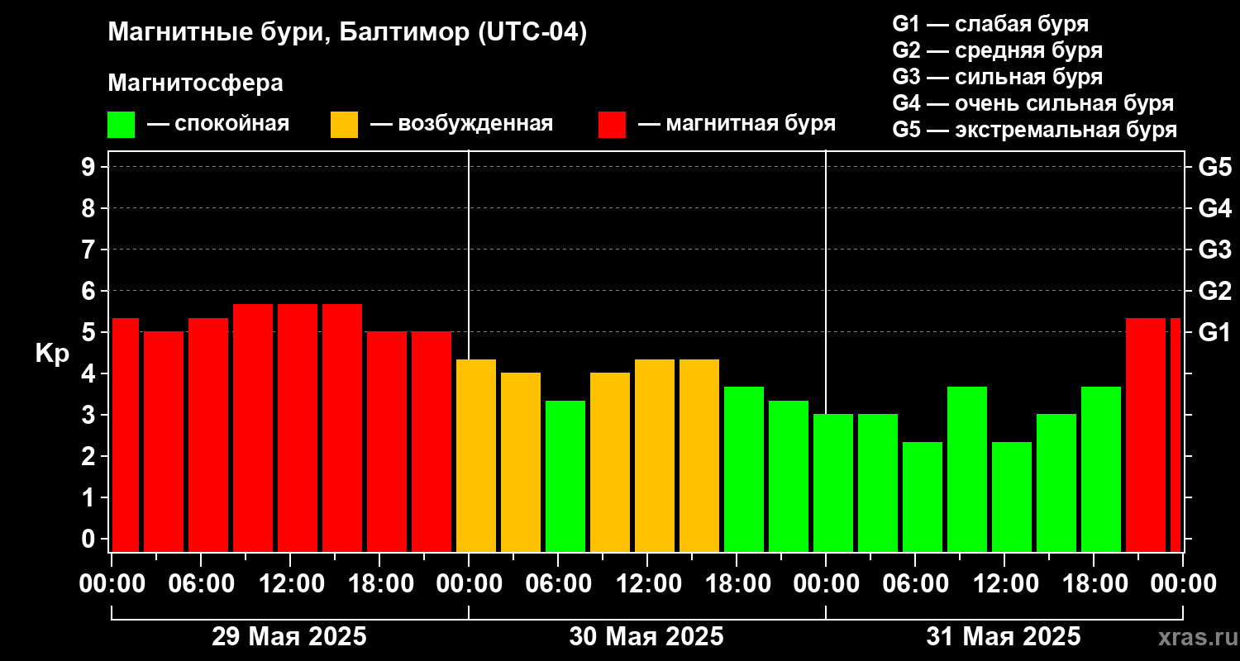Click the green 'спокойная' legend swatch
The width and height of the screenshot is (1240, 661).
121,125
